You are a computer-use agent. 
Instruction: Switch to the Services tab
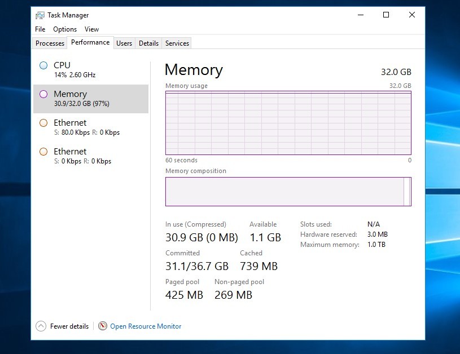(x=177, y=43)
